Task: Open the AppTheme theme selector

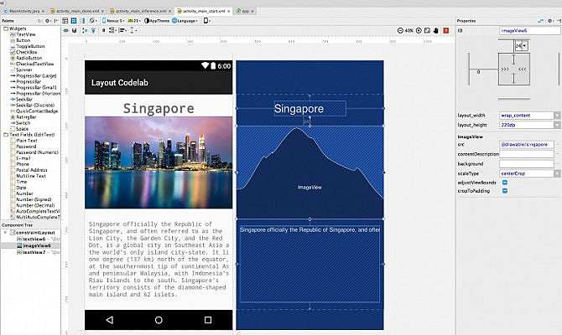Action: pos(157,21)
